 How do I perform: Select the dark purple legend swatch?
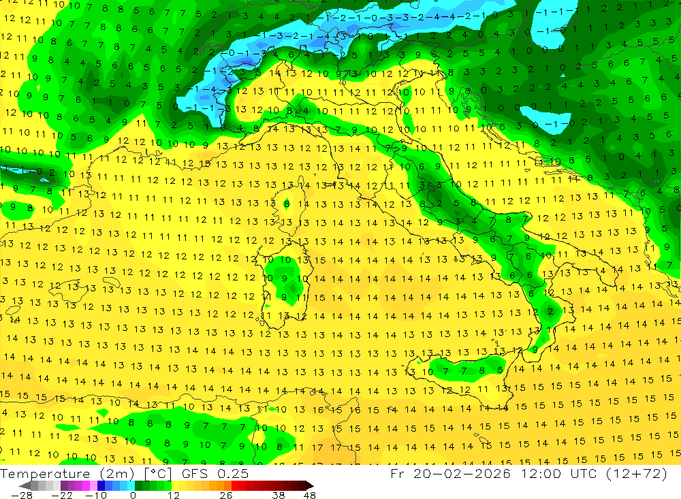pyautogui.click(x=64, y=485)
